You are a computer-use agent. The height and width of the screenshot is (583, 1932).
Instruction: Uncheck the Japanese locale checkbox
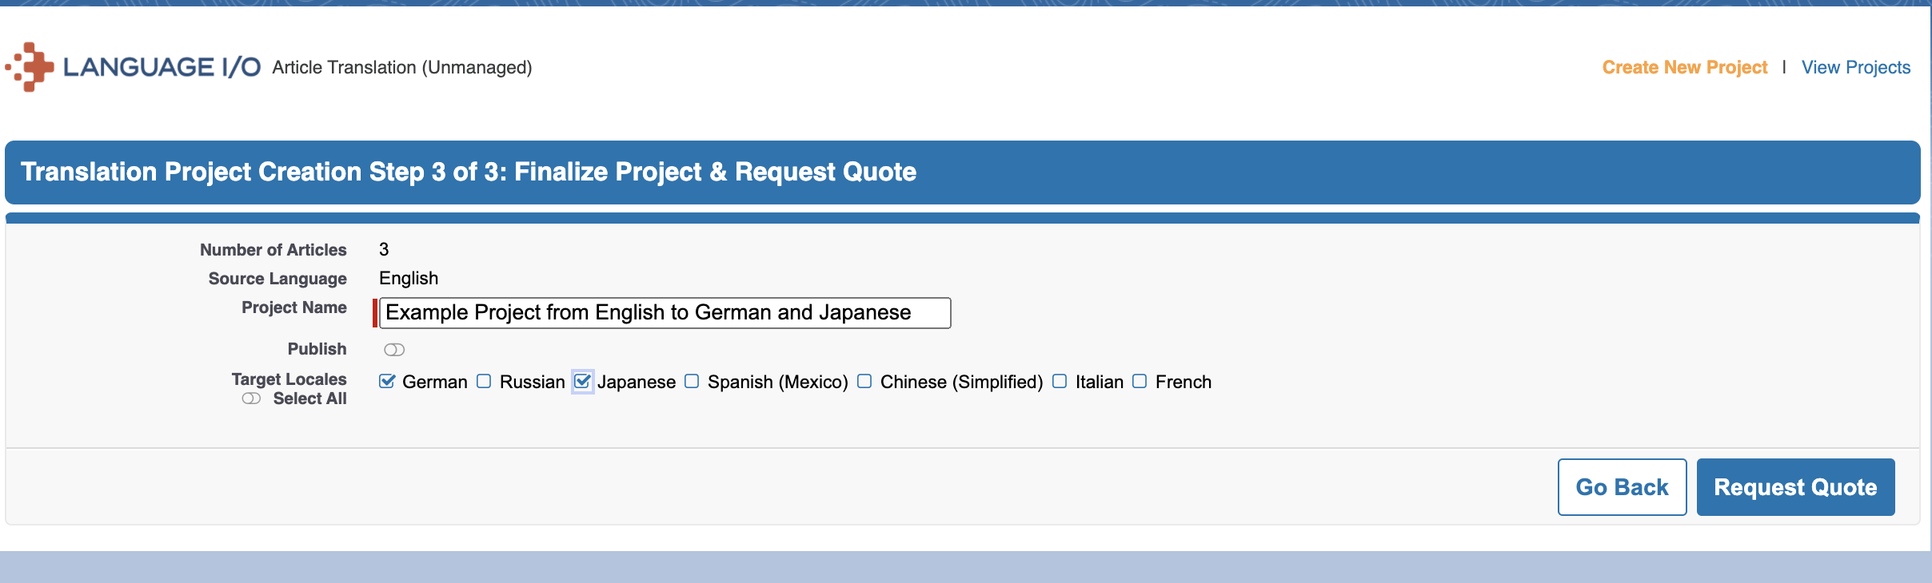tap(582, 381)
